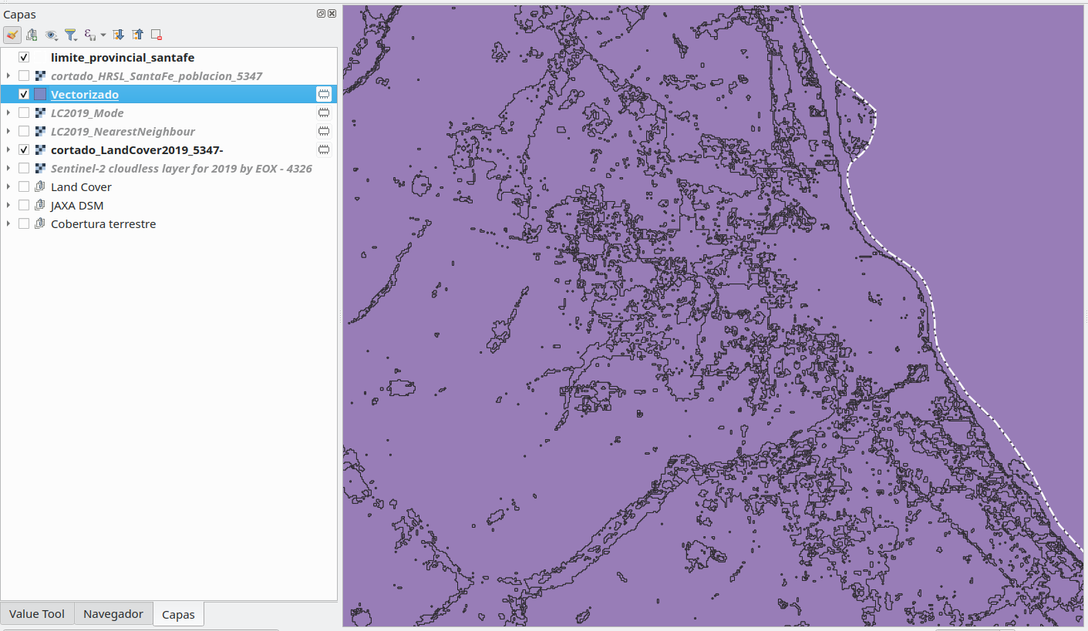The height and width of the screenshot is (631, 1088).
Task: Expand the cortado_LandCover2019_5347- layer legend
Action: click(8, 149)
